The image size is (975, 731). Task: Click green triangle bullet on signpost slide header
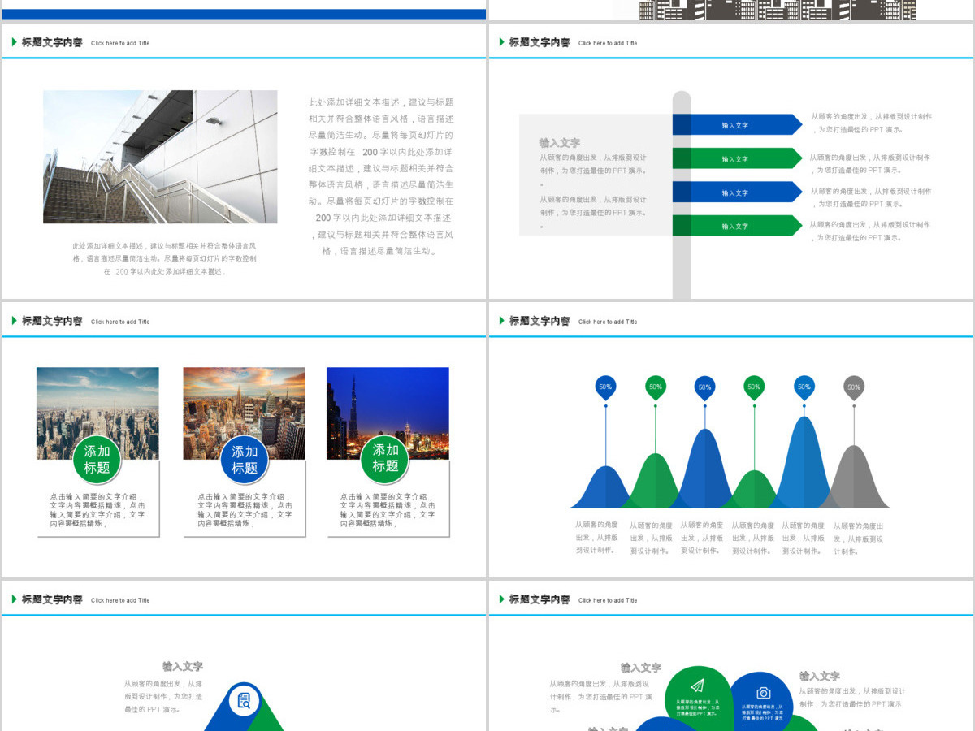coord(501,42)
